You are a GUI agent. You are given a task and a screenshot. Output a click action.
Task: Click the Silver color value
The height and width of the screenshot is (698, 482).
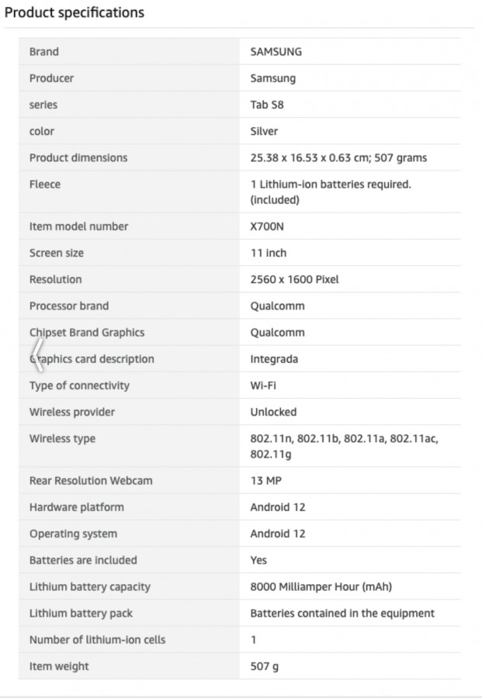[264, 131]
